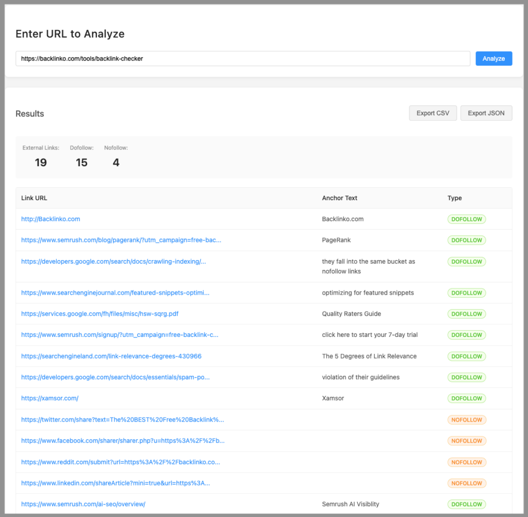
Task: Open the featured snippets Search Engine Journal link
Action: coord(114,293)
